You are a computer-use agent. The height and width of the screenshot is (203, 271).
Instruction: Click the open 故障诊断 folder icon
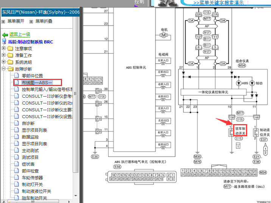[11, 69]
